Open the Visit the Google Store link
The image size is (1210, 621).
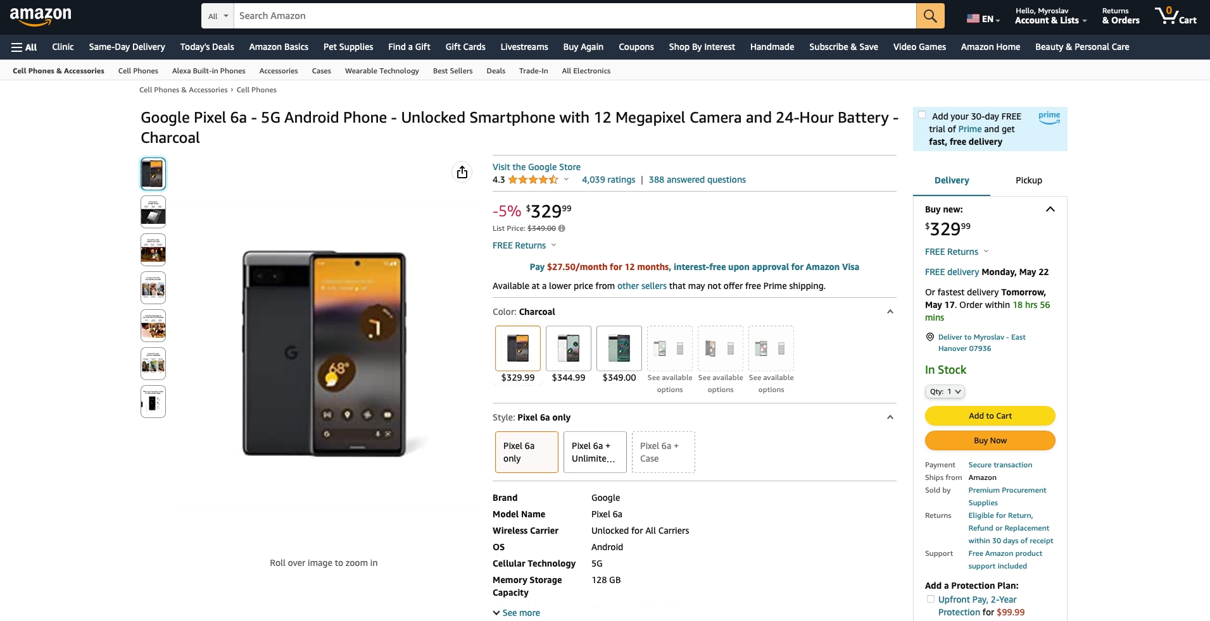click(x=536, y=167)
